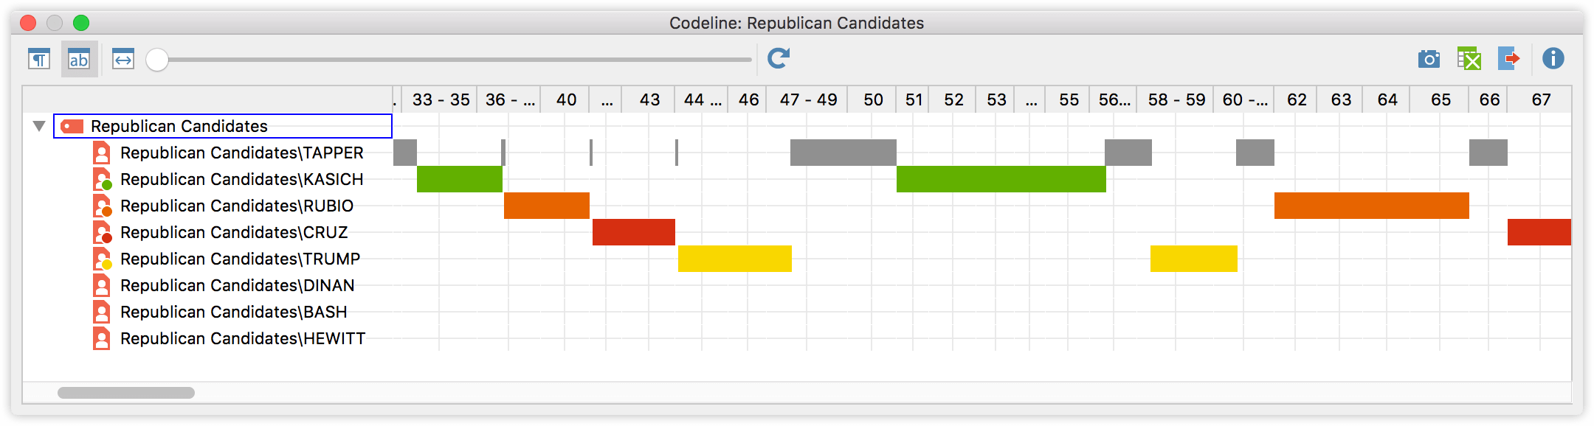Collapse the Republican Candidates tree node
This screenshot has height=426, width=1594.
pyautogui.click(x=39, y=126)
